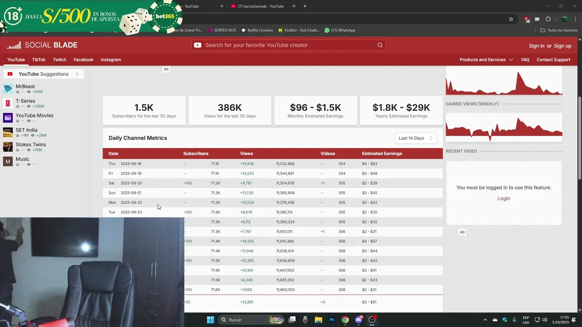Screen dimensions: 582x327
Task: Click 386K views stat card
Action: click(x=230, y=110)
